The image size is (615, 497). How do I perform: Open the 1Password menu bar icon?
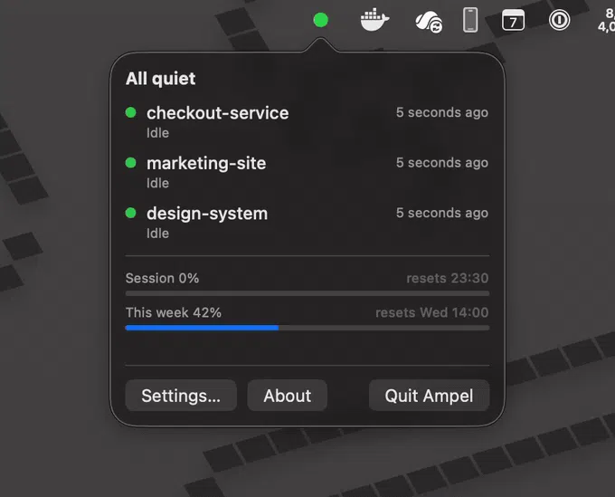point(559,20)
